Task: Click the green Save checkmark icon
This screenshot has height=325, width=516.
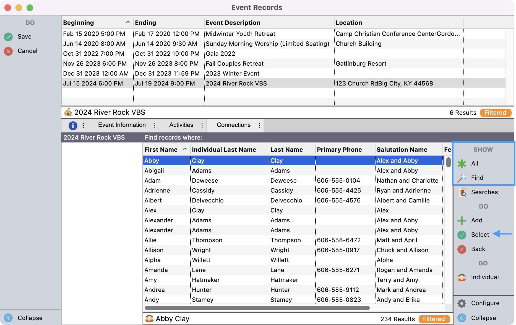Action: point(8,37)
